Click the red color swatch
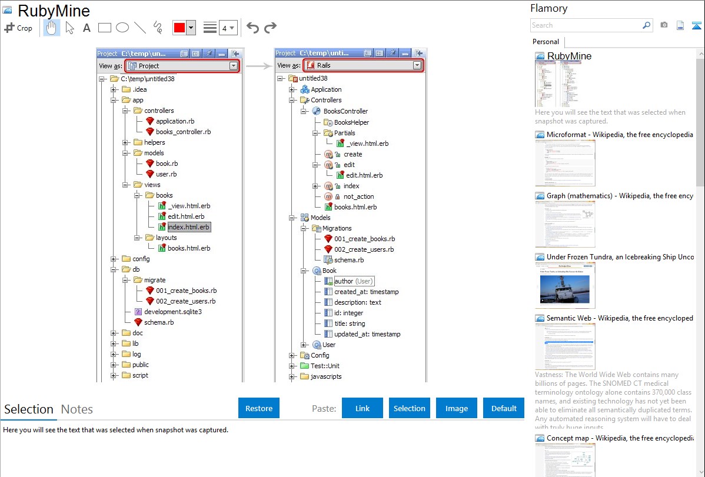The image size is (705, 477). 179,28
